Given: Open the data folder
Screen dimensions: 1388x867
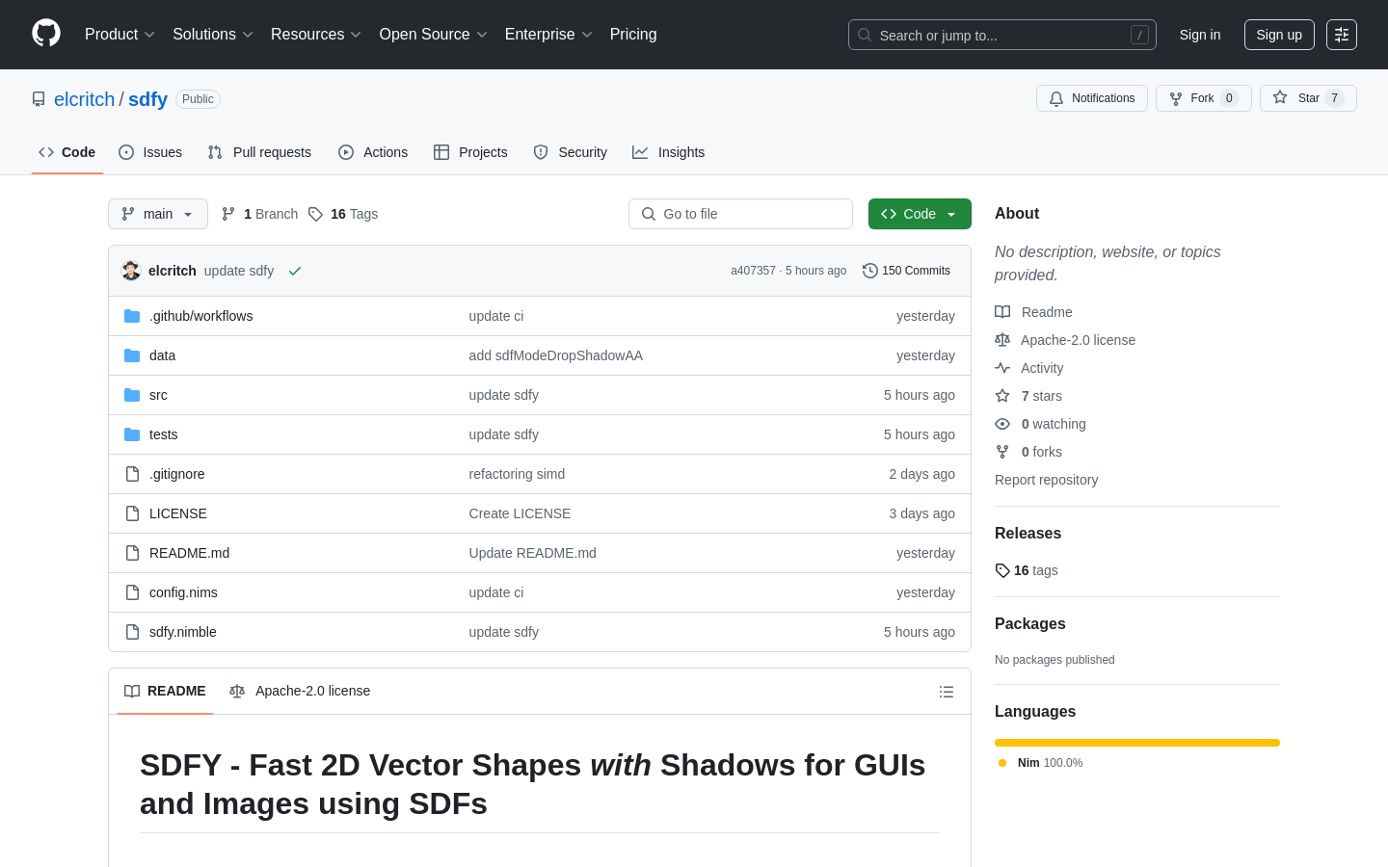Looking at the screenshot, I should 162,355.
